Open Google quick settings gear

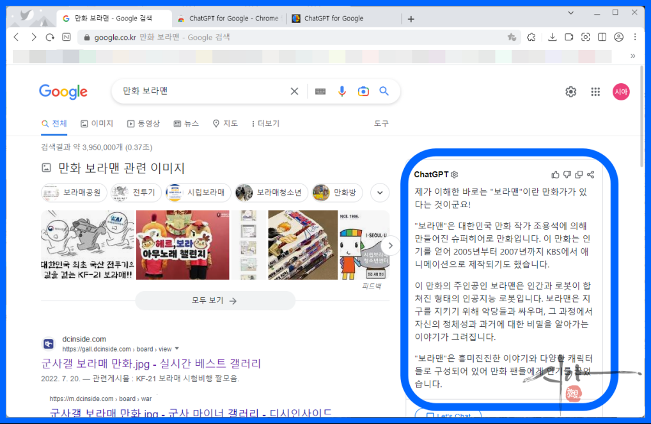571,92
